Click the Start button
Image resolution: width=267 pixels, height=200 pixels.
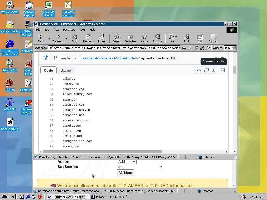(8, 197)
